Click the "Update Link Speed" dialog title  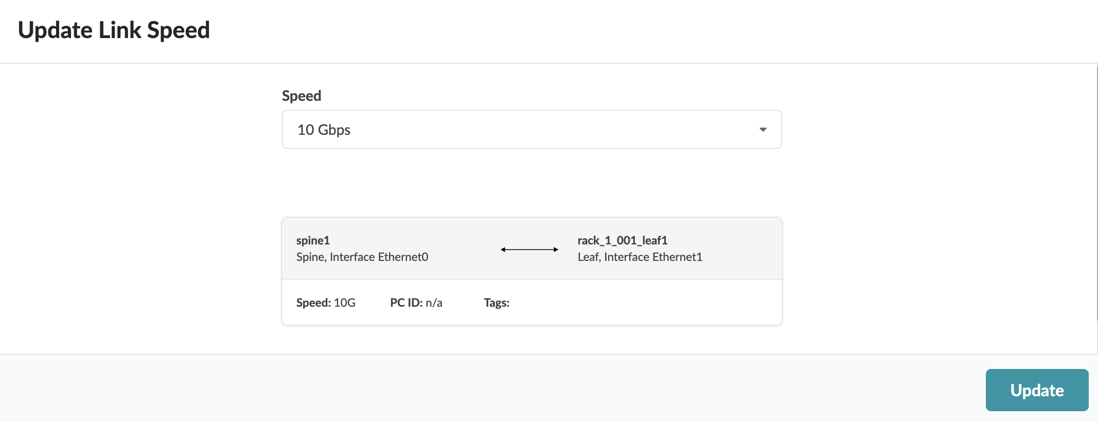114,30
